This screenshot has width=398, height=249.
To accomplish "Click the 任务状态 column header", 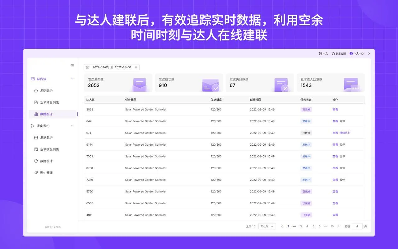I will 306,100.
